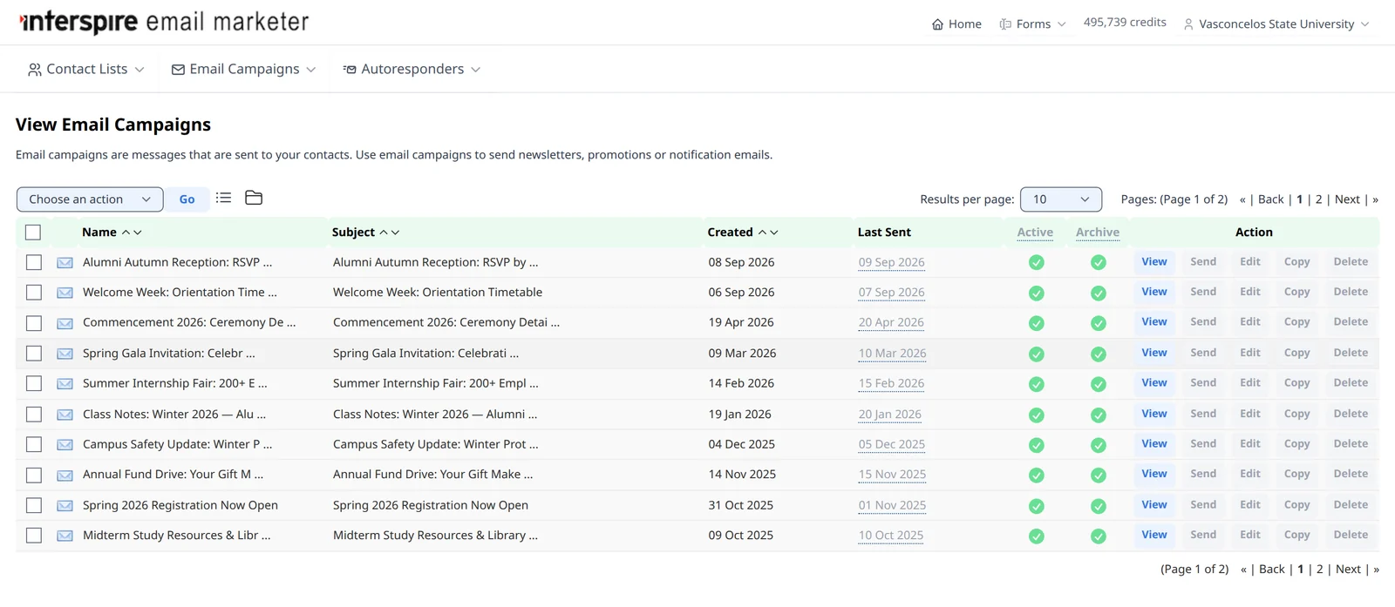Open the list view icon next to Go
1395x607 pixels.
click(223, 198)
